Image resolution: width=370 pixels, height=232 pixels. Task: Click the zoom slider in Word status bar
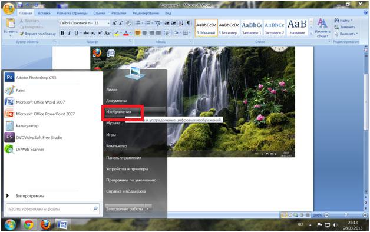(346, 215)
